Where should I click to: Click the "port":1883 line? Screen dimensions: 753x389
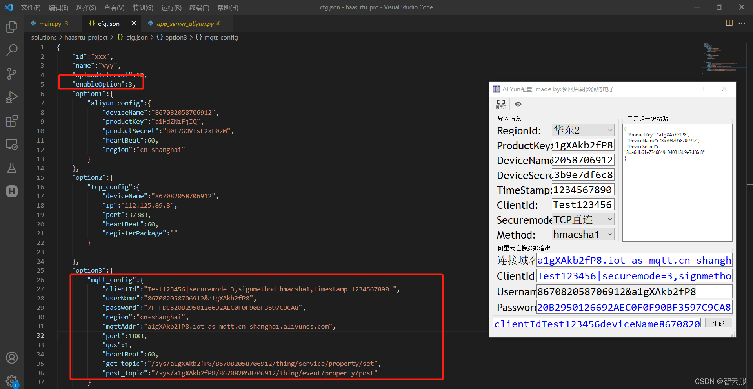coord(124,336)
